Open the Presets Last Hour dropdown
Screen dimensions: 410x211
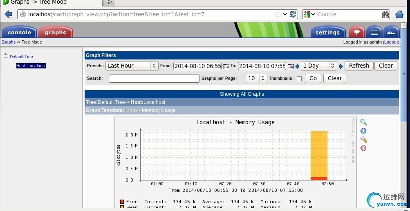(132, 66)
